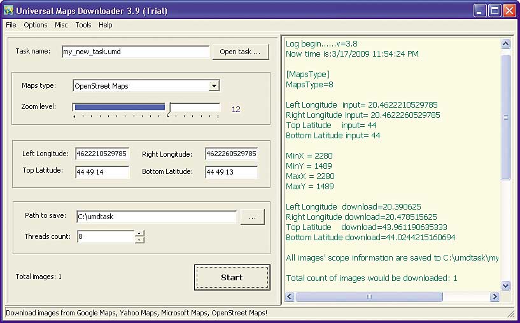Click the Top Latitude field
520x323 pixels.
102,172
